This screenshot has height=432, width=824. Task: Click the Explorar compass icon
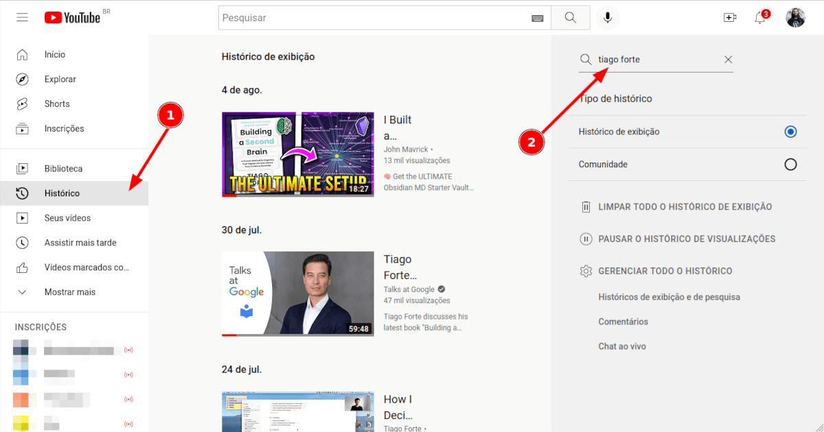pyautogui.click(x=22, y=79)
